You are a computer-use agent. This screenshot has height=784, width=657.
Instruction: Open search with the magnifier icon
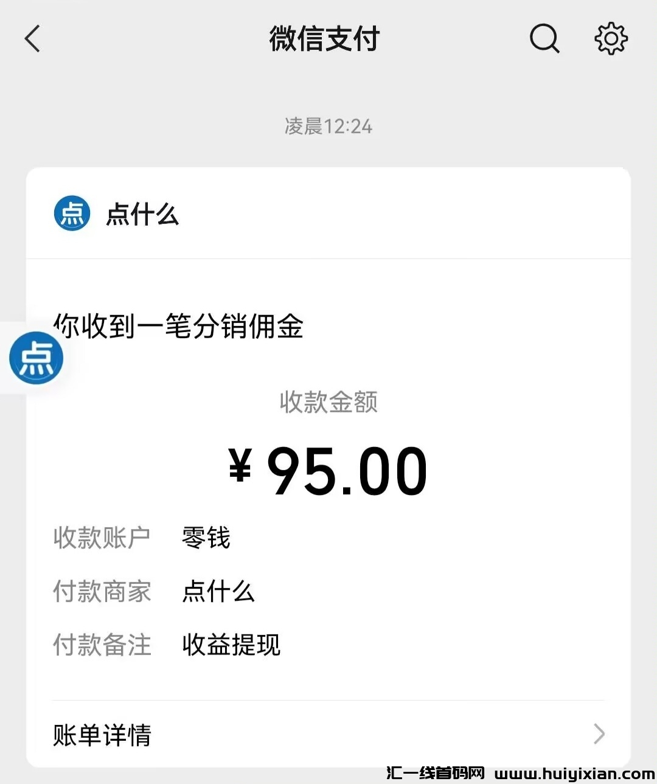pos(544,39)
